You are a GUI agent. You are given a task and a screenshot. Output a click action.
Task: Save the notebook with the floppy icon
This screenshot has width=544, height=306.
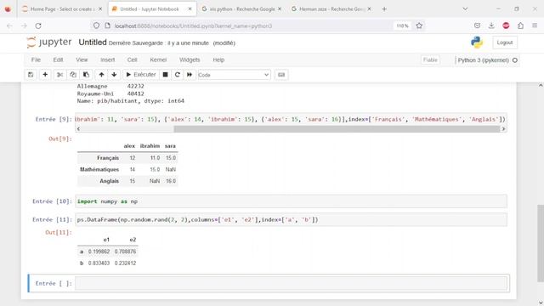tap(31, 75)
